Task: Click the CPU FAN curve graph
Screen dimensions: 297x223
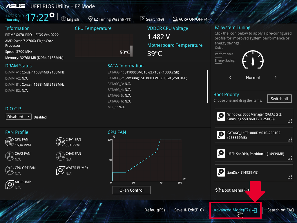Action: (147, 160)
